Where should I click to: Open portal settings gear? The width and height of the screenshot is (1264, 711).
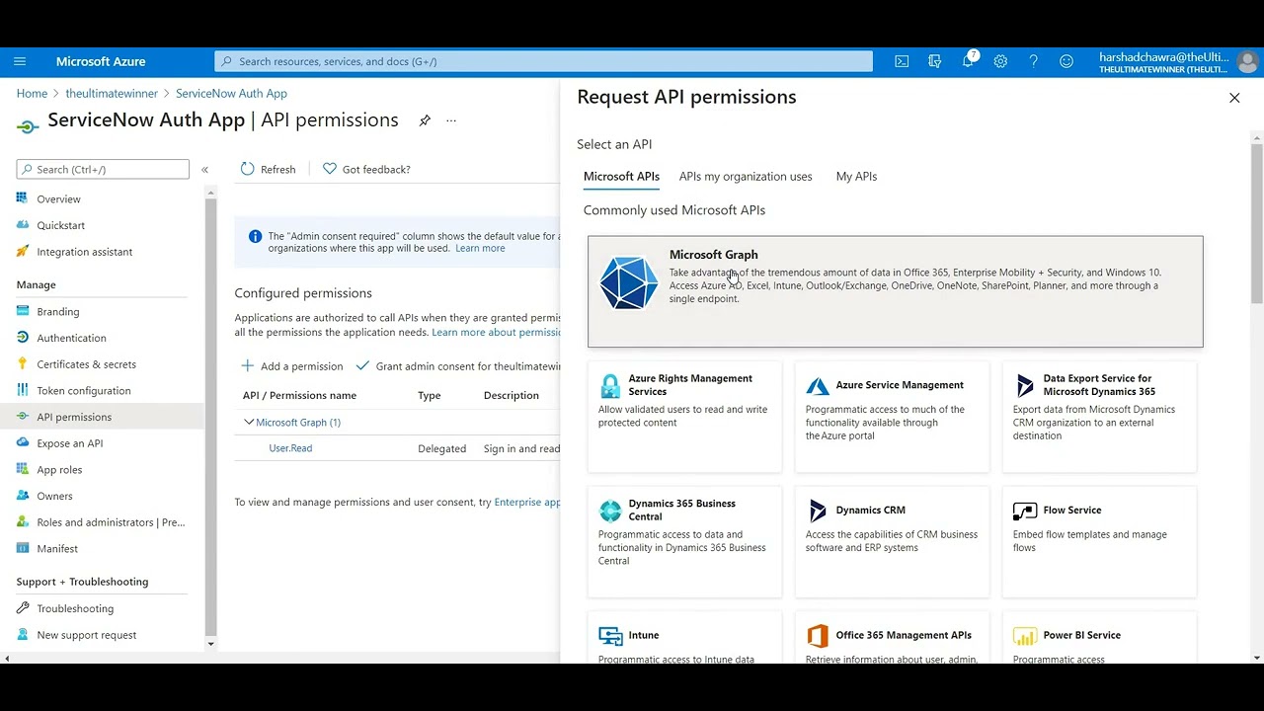click(1000, 61)
